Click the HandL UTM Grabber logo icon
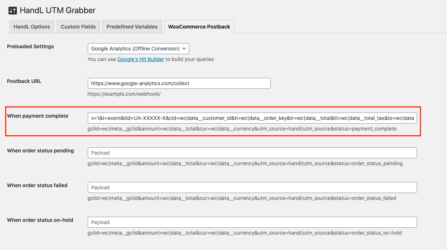The height and width of the screenshot is (250, 447). (12, 11)
